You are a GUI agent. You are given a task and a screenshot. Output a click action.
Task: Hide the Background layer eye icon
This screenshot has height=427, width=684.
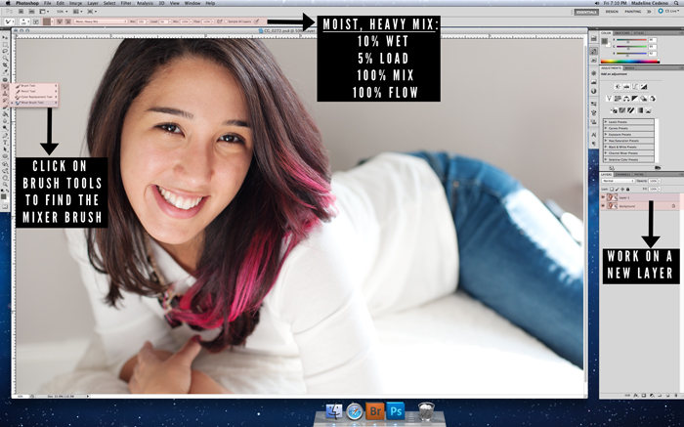click(603, 206)
